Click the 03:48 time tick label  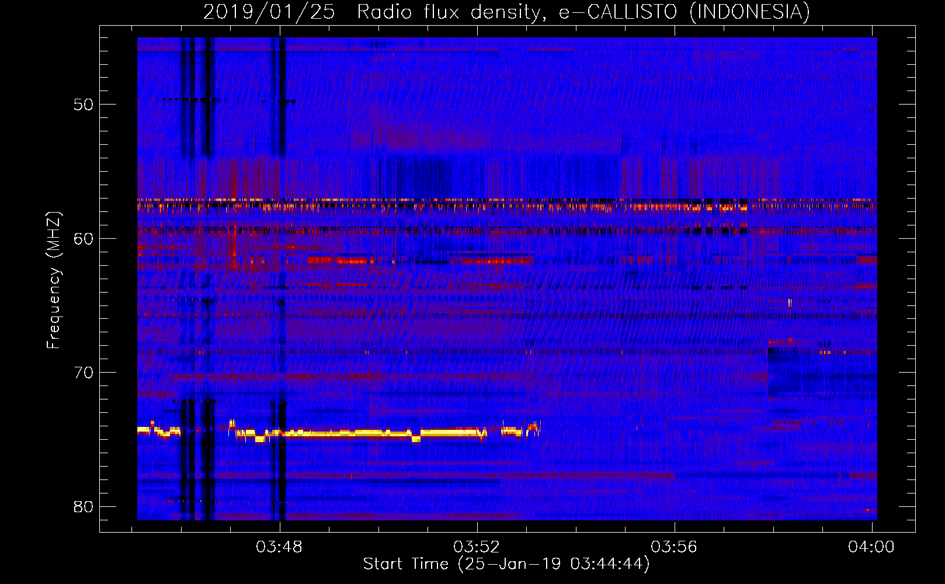(x=279, y=547)
